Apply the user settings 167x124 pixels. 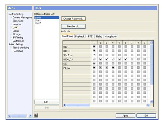tap(125, 116)
